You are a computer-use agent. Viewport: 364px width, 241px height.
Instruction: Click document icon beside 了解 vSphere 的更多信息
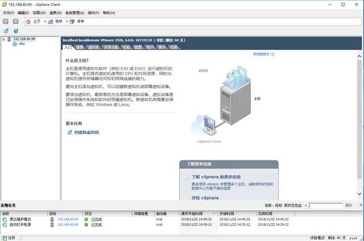[186, 178]
